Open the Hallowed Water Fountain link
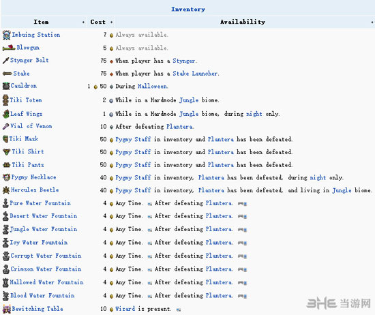375x315 pixels. (46, 282)
